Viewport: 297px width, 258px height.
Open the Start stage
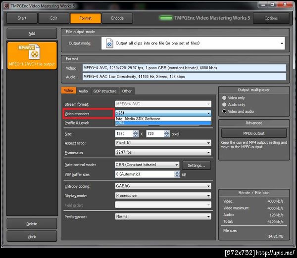tap(22, 18)
